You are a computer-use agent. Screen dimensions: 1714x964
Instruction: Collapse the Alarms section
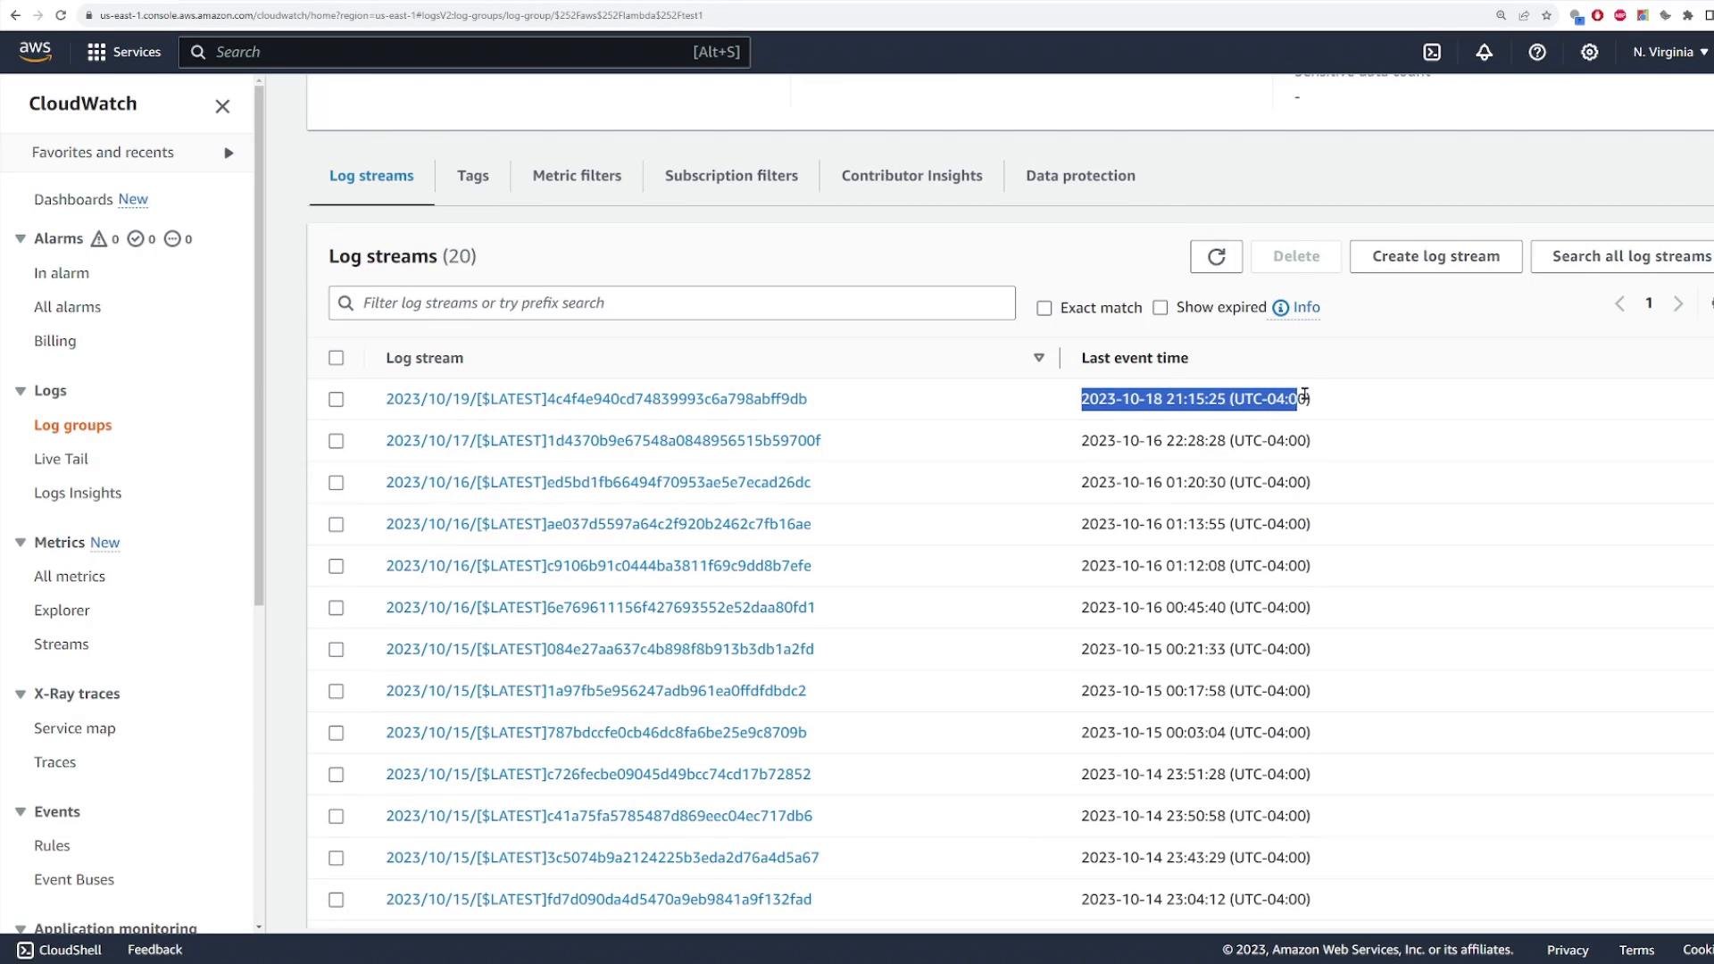point(20,238)
